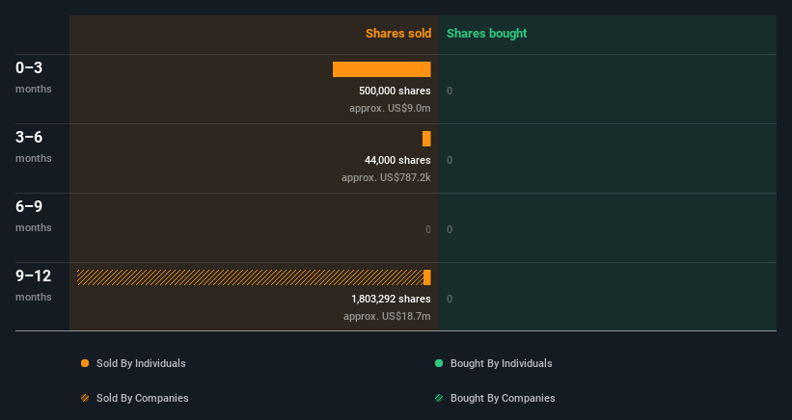Click the bought 0 value in 3–6 months row

click(450, 160)
